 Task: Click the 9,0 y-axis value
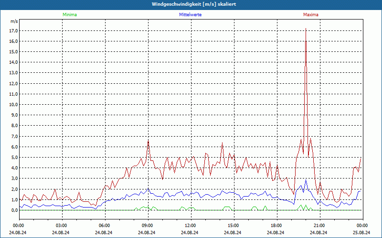click(15, 115)
